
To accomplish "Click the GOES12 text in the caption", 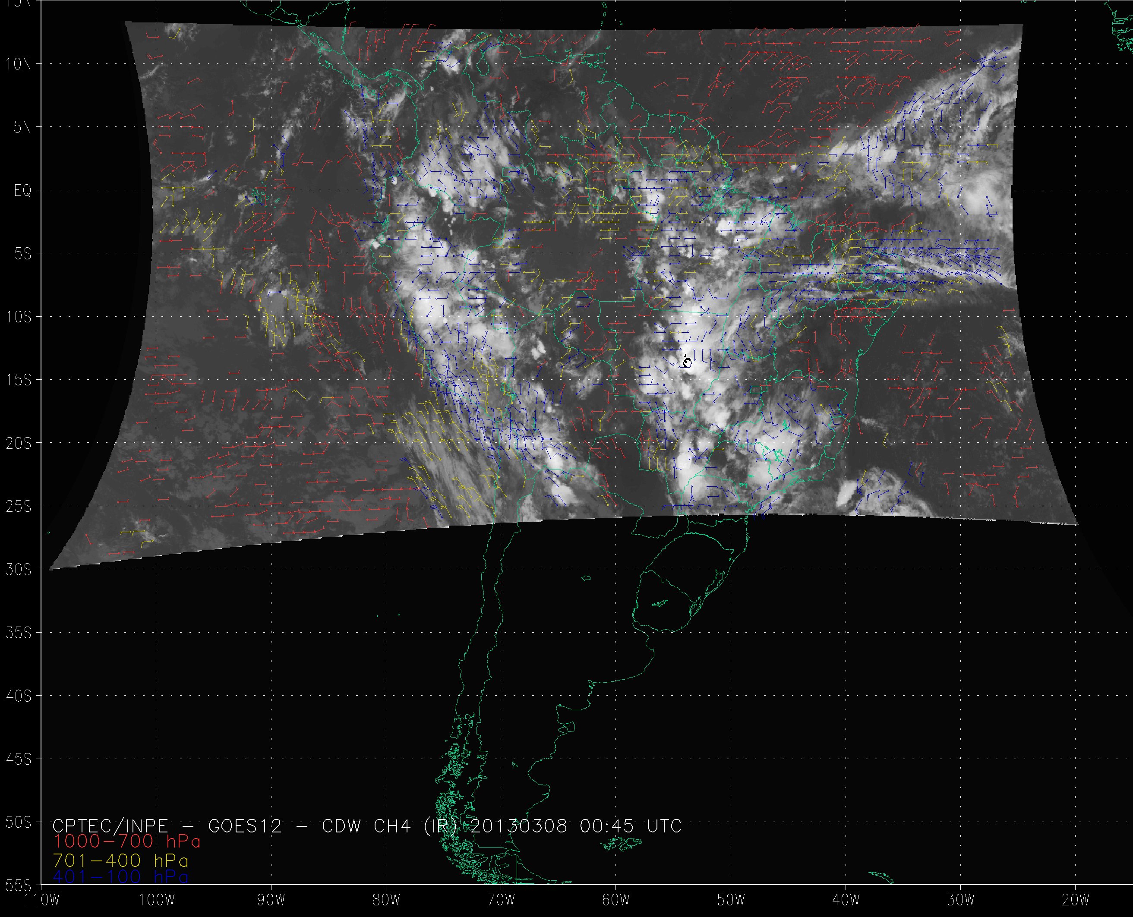I will (245, 826).
